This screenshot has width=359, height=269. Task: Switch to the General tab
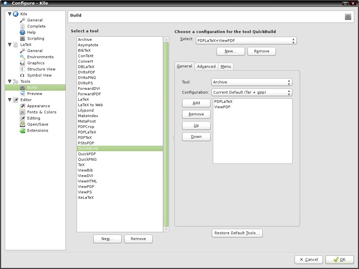click(x=184, y=66)
